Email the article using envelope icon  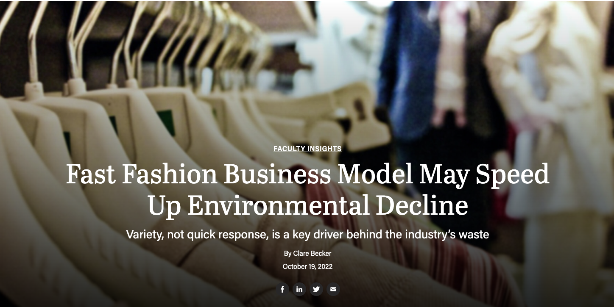point(333,289)
